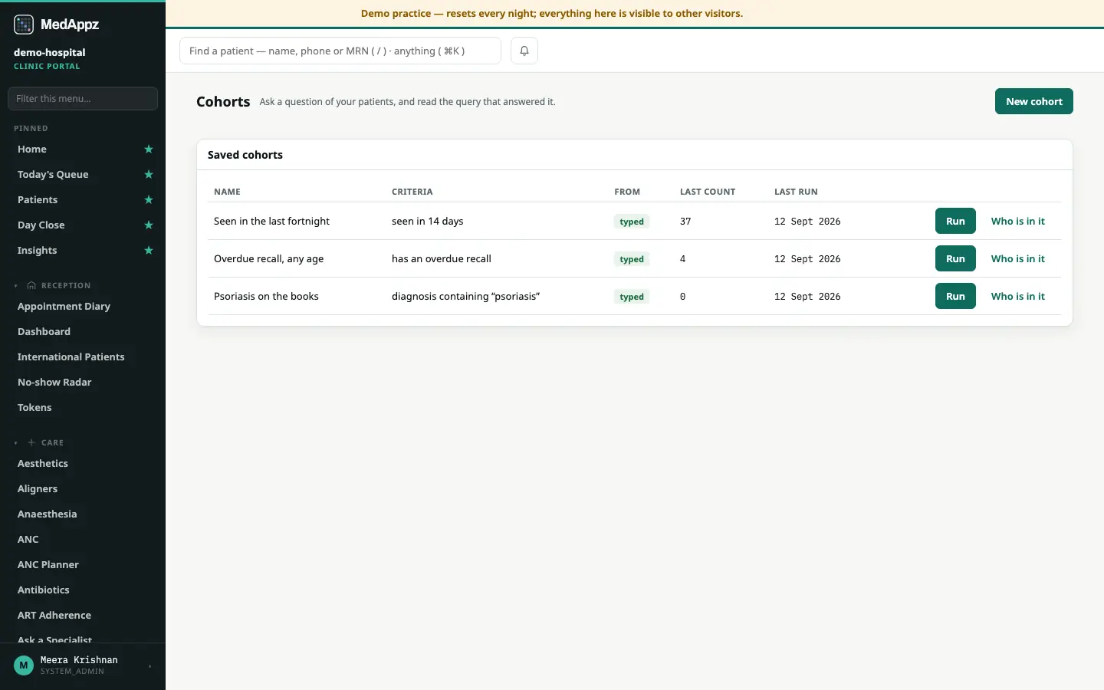Open Who is in it for Psoriasis cohort

[1018, 296]
